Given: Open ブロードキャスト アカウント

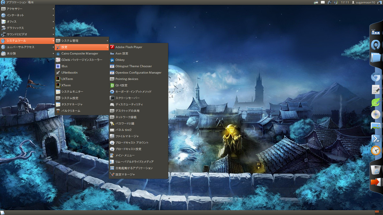Looking at the screenshot, I should [x=139, y=143].
